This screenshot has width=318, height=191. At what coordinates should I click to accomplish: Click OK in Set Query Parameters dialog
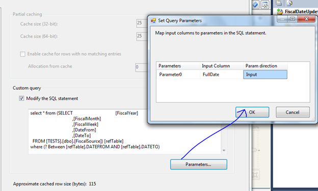tap(252, 112)
